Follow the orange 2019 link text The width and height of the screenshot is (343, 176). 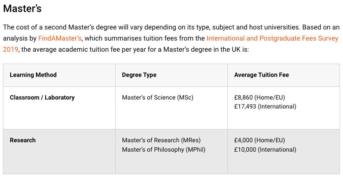[x=11, y=49]
